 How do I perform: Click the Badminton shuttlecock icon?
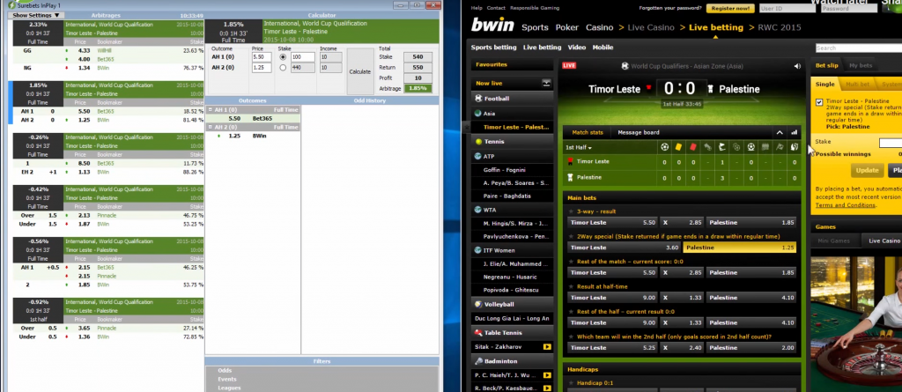(x=478, y=361)
